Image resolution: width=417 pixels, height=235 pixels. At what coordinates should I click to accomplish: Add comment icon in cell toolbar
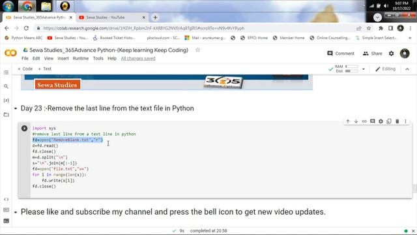tap(373, 121)
